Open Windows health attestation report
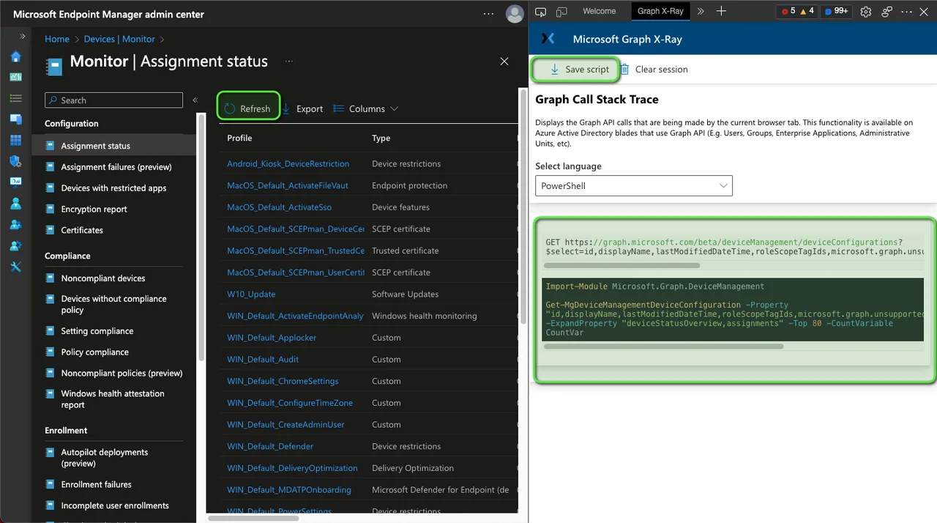This screenshot has width=937, height=523. (114, 399)
